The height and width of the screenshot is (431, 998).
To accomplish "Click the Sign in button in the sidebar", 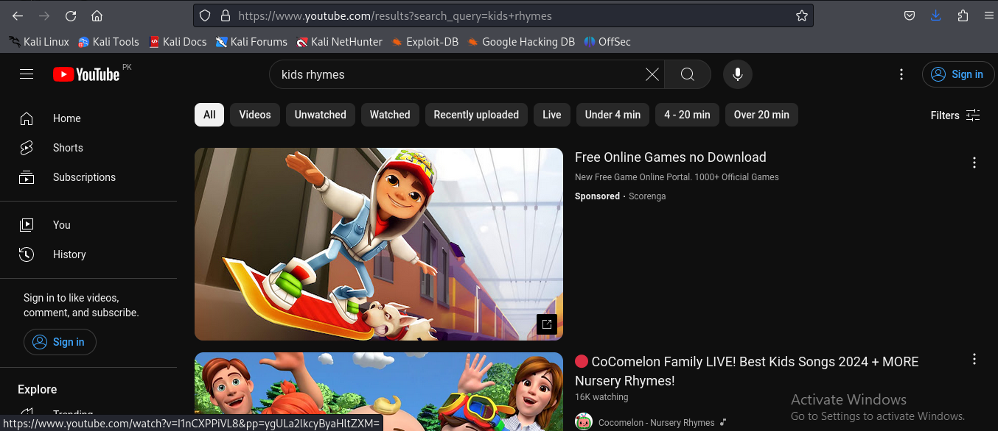I will (60, 342).
